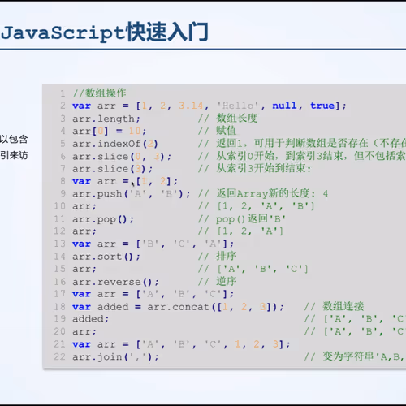
Task: Click the code "arr.length;"
Action: [x=106, y=119]
